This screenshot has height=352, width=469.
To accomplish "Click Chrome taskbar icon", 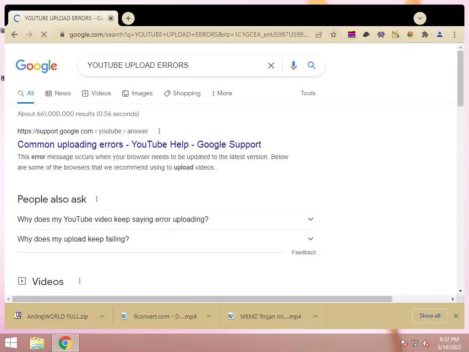I will pos(65,343).
